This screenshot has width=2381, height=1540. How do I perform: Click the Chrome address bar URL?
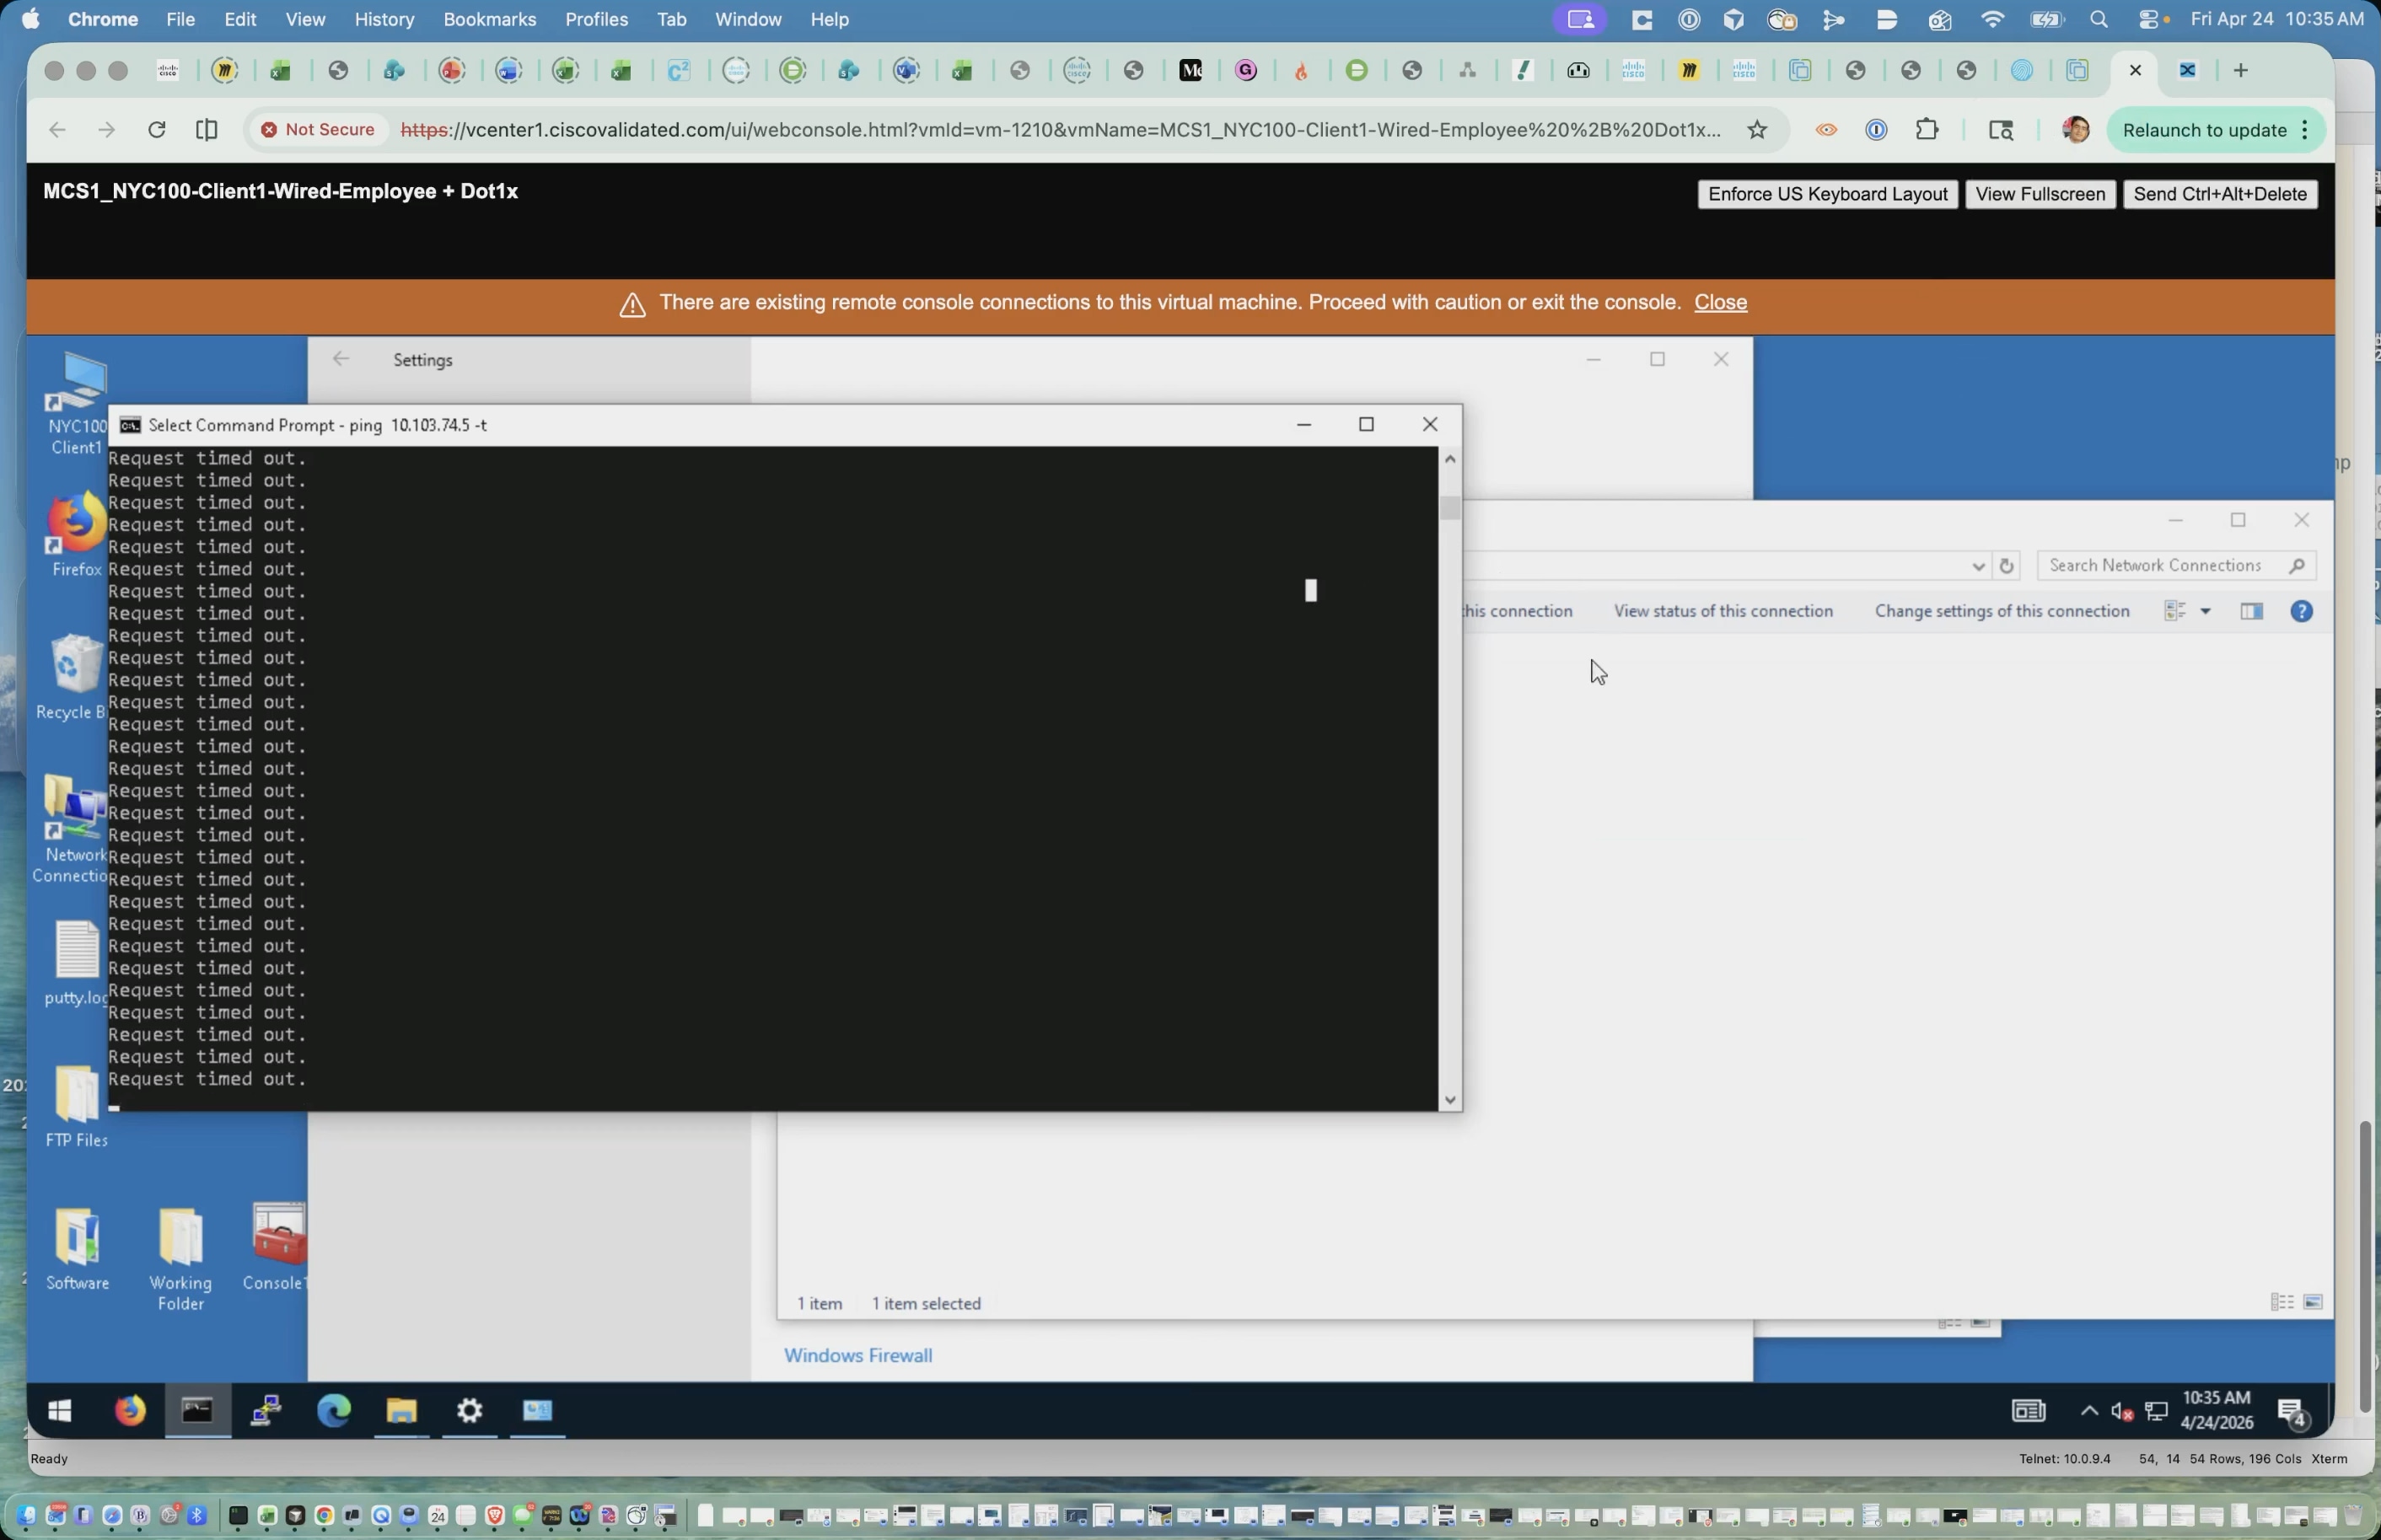[x=1060, y=130]
